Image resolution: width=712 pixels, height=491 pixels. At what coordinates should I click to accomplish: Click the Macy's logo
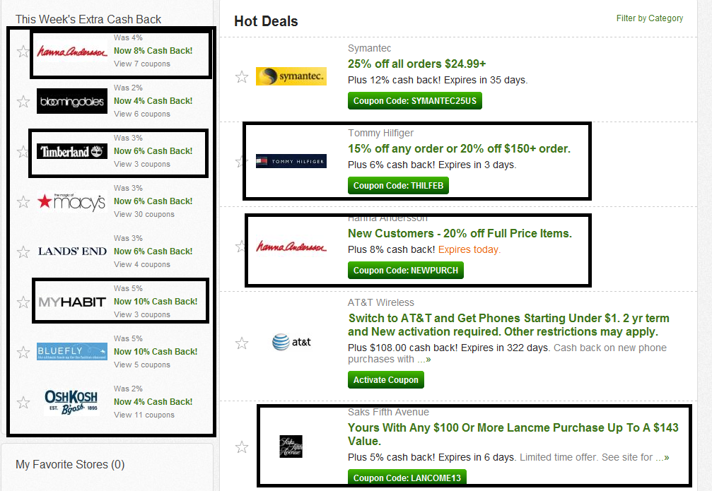click(72, 201)
